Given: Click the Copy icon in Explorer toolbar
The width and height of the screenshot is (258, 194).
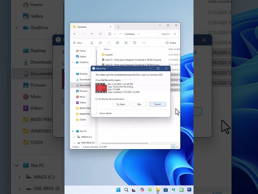Looking at the screenshot, I should (100, 43).
